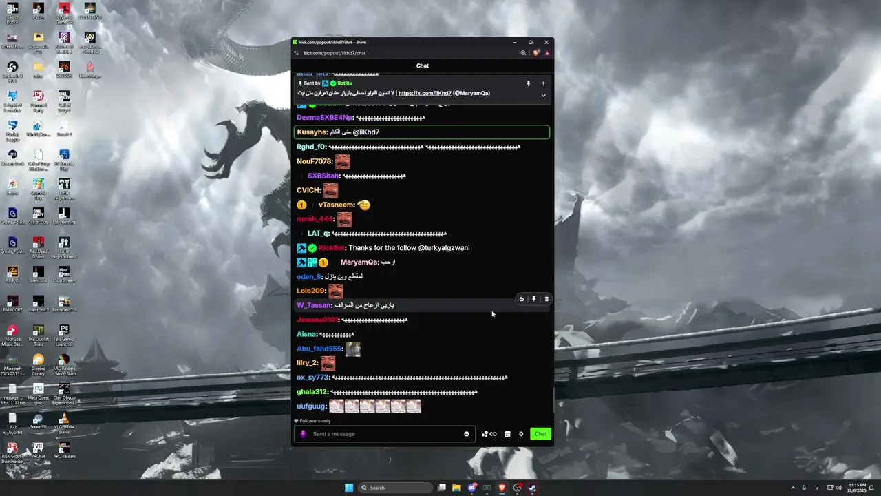Click Abu_fahd555's emote image
Image resolution: width=881 pixels, height=496 pixels.
(353, 349)
